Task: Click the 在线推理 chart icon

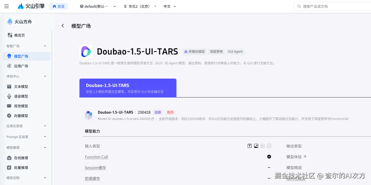Action: point(9,158)
